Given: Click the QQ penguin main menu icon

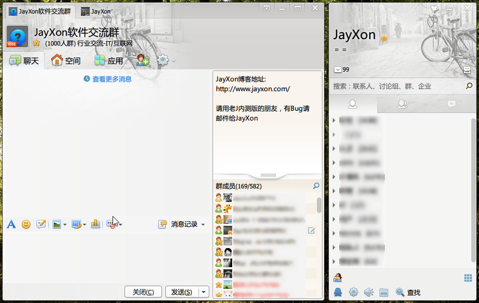Looking at the screenshot, I should (338, 292).
